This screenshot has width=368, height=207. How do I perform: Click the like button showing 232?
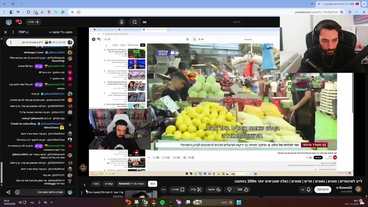pos(243,189)
